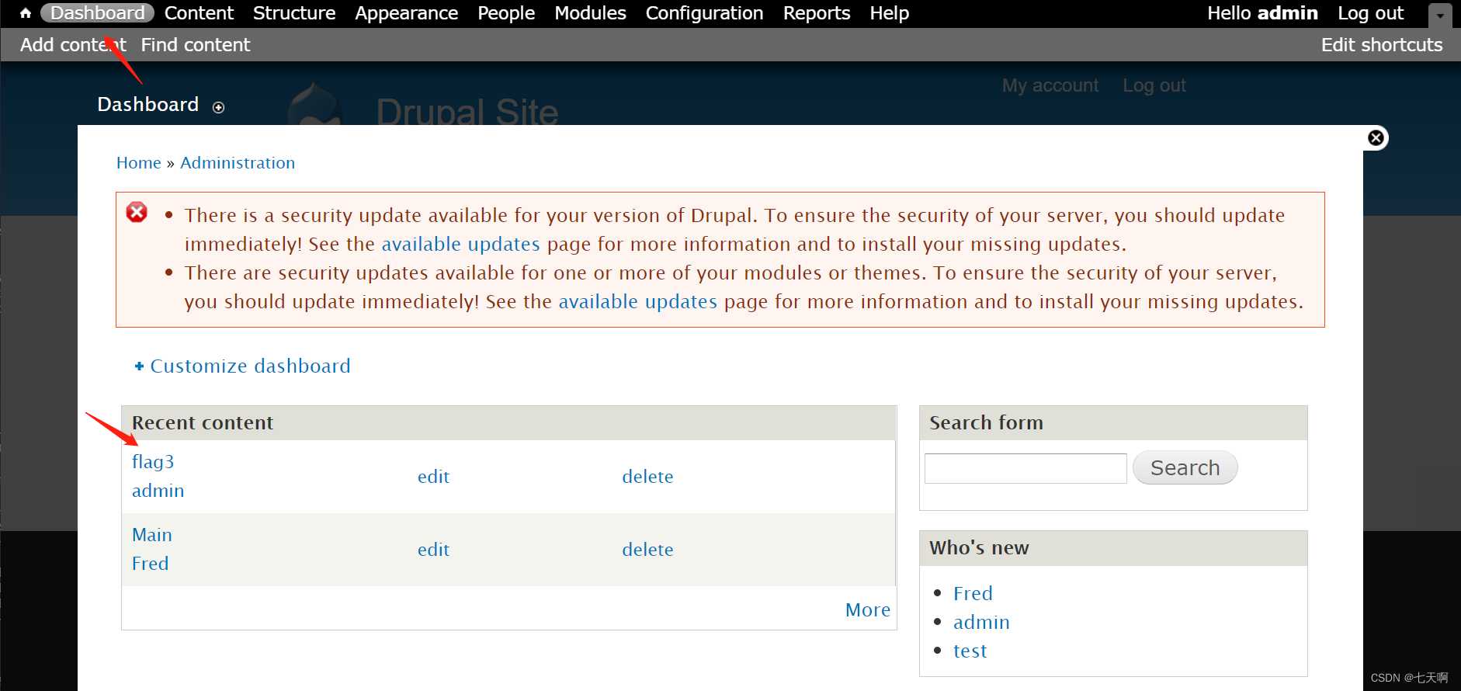Open the People menu
Screen dimensions: 1461x691
(x=506, y=13)
